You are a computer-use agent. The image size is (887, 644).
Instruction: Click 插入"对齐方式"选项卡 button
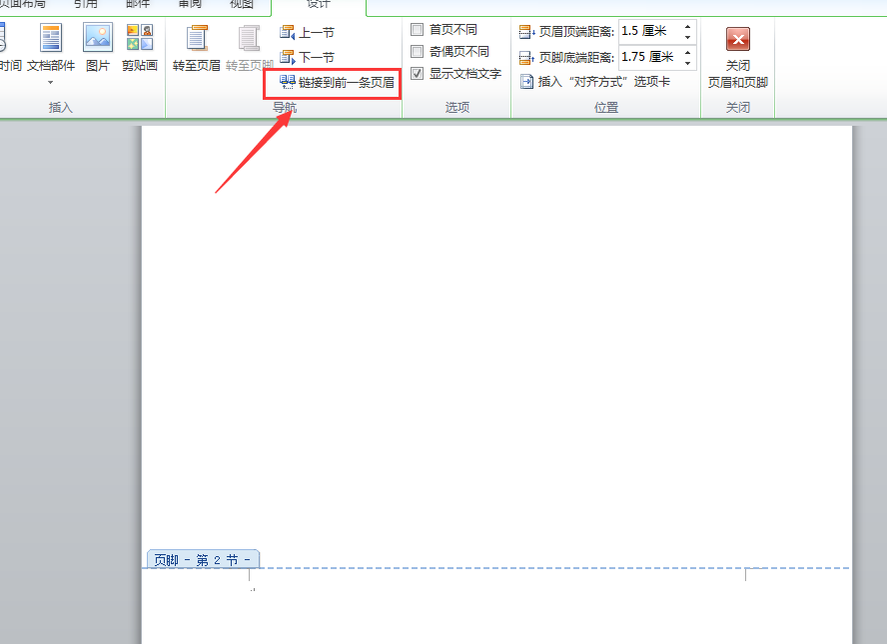(595, 82)
